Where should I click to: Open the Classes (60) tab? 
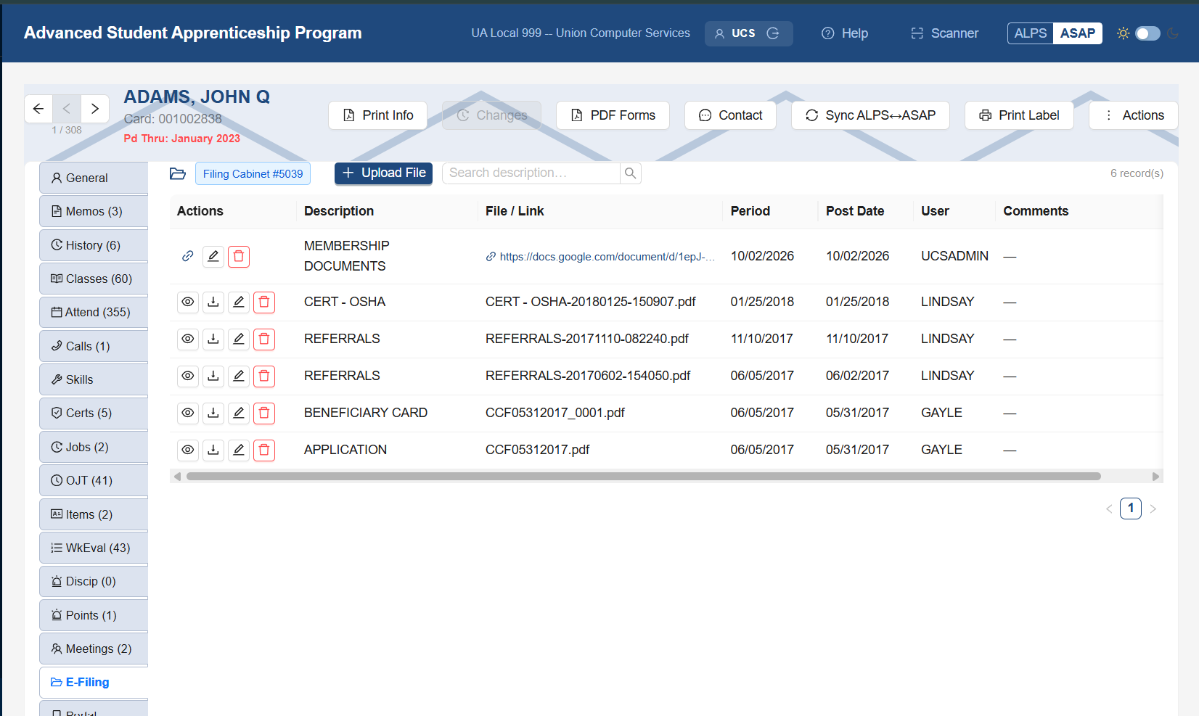[x=94, y=279]
